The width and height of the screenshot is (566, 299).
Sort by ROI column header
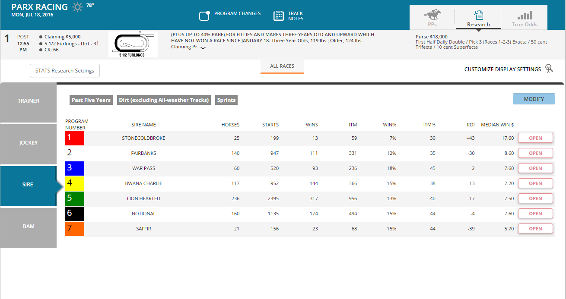point(471,125)
